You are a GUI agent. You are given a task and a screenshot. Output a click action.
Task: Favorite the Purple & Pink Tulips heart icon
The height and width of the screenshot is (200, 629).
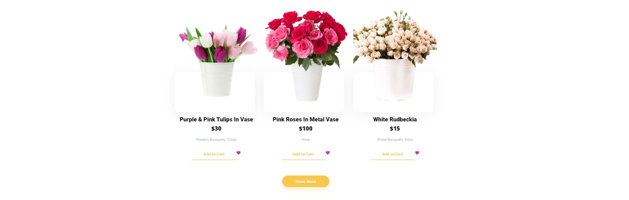pyautogui.click(x=238, y=153)
